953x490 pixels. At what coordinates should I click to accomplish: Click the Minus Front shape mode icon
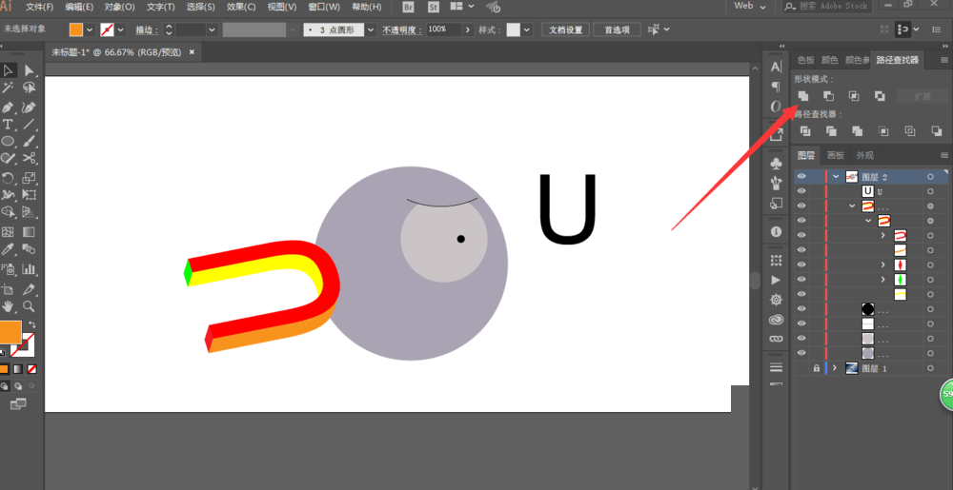coord(828,96)
